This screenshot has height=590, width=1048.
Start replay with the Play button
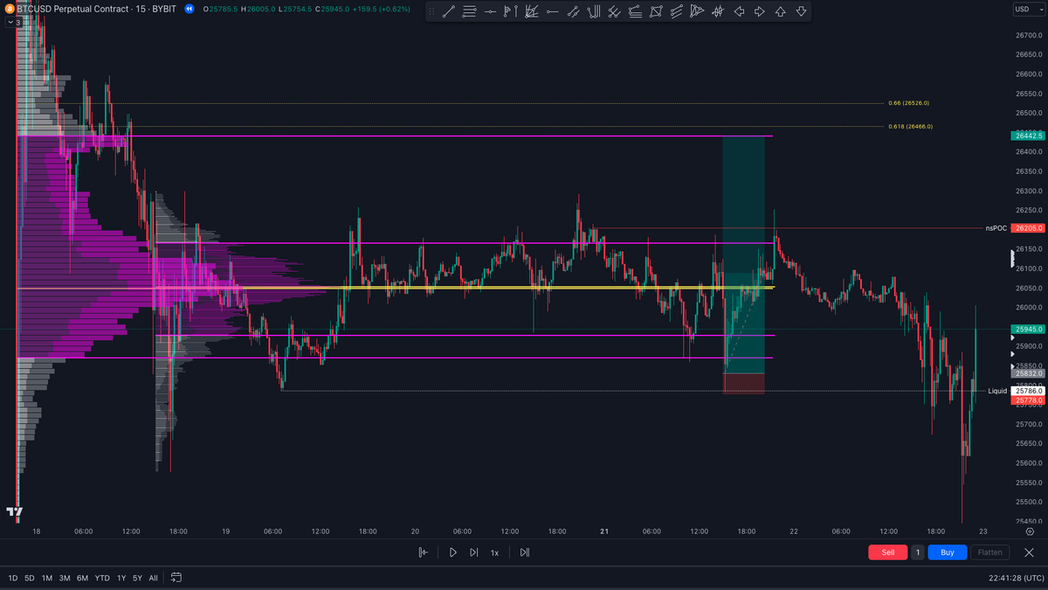click(452, 552)
